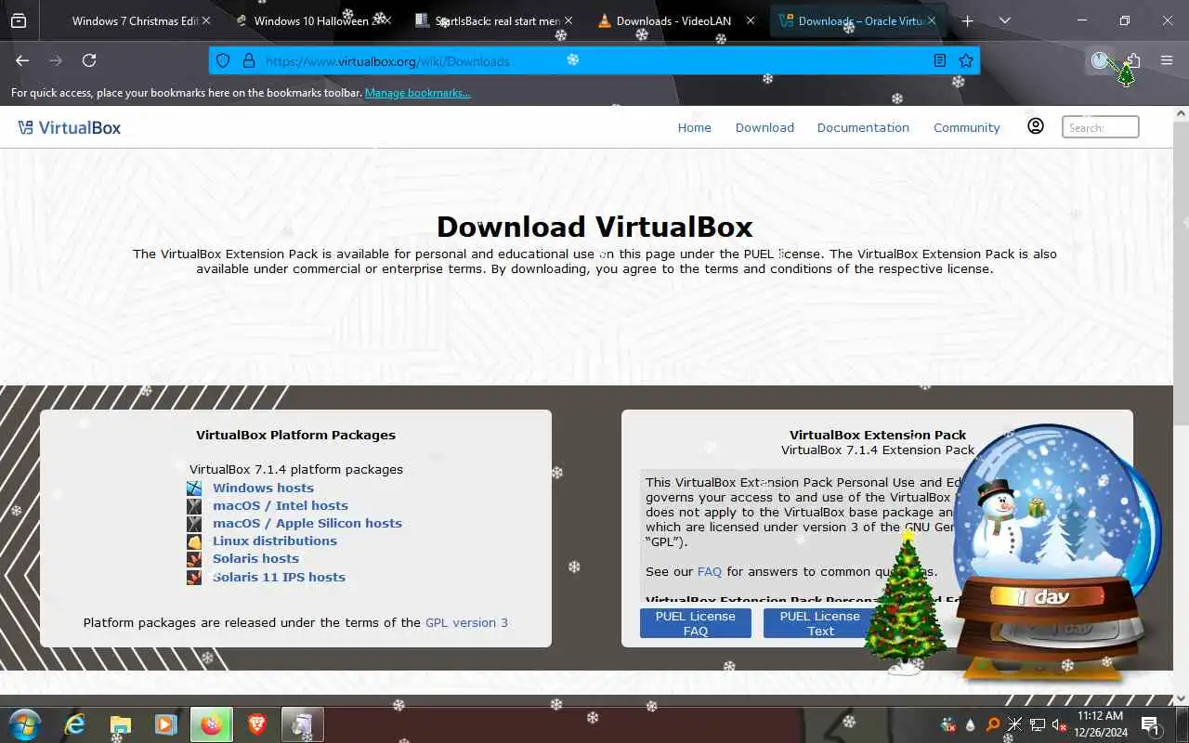1189x743 pixels.
Task: Open a new tab with plus button
Action: (968, 20)
